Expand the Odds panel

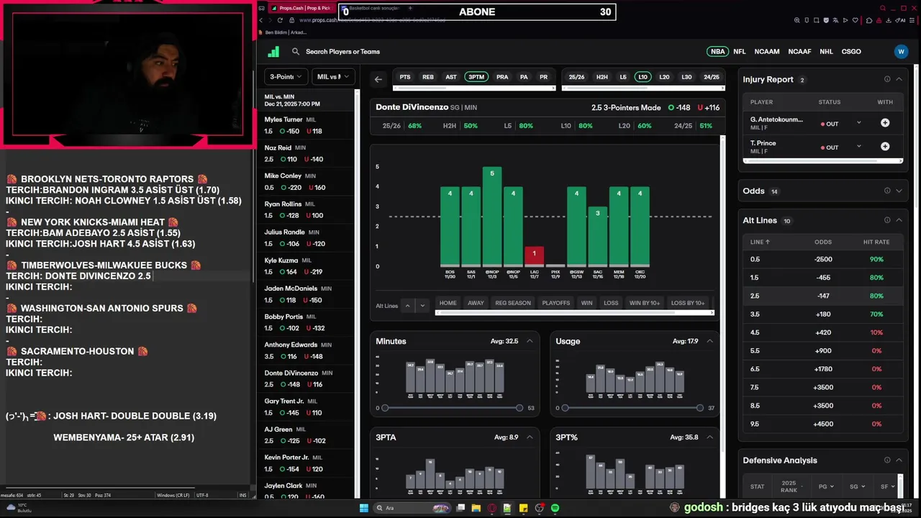pyautogui.click(x=899, y=191)
